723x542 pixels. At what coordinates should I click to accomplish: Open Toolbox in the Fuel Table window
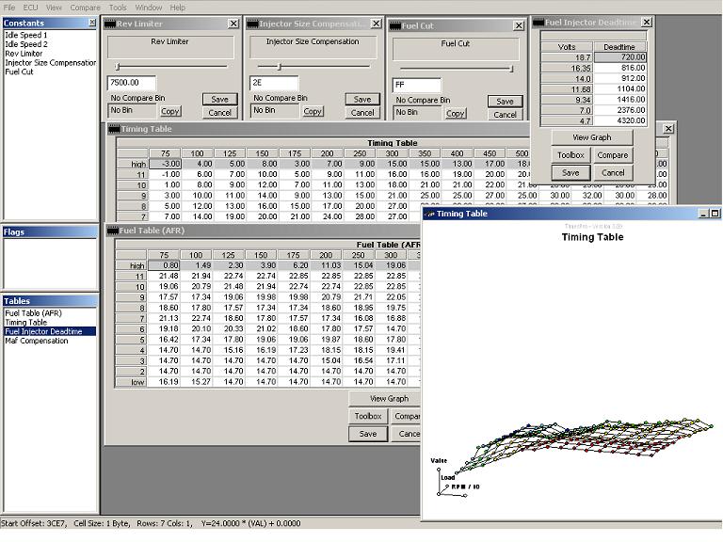point(367,416)
